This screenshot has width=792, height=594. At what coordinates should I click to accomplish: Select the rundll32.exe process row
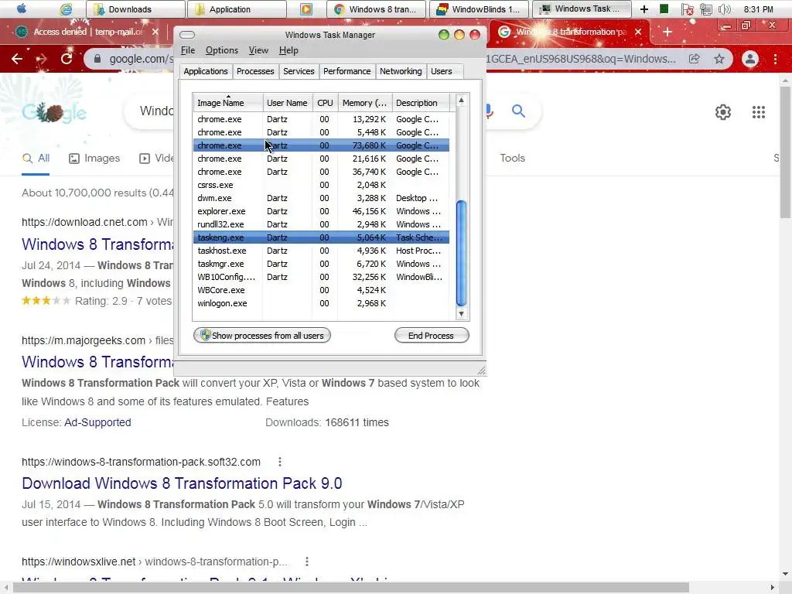pos(321,224)
